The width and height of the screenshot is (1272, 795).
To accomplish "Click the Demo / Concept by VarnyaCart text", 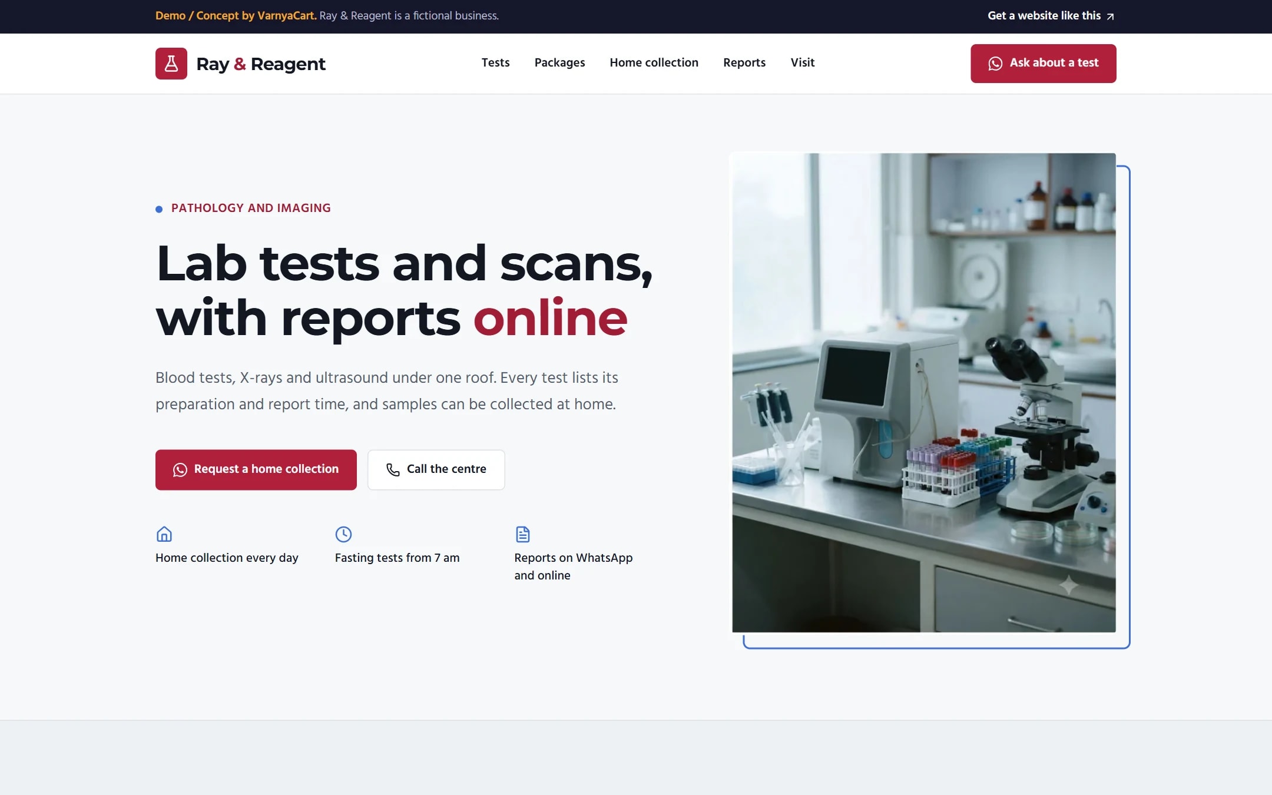I will [236, 16].
